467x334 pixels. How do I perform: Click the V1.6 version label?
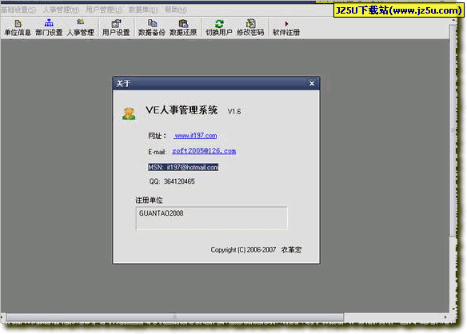[x=234, y=112]
